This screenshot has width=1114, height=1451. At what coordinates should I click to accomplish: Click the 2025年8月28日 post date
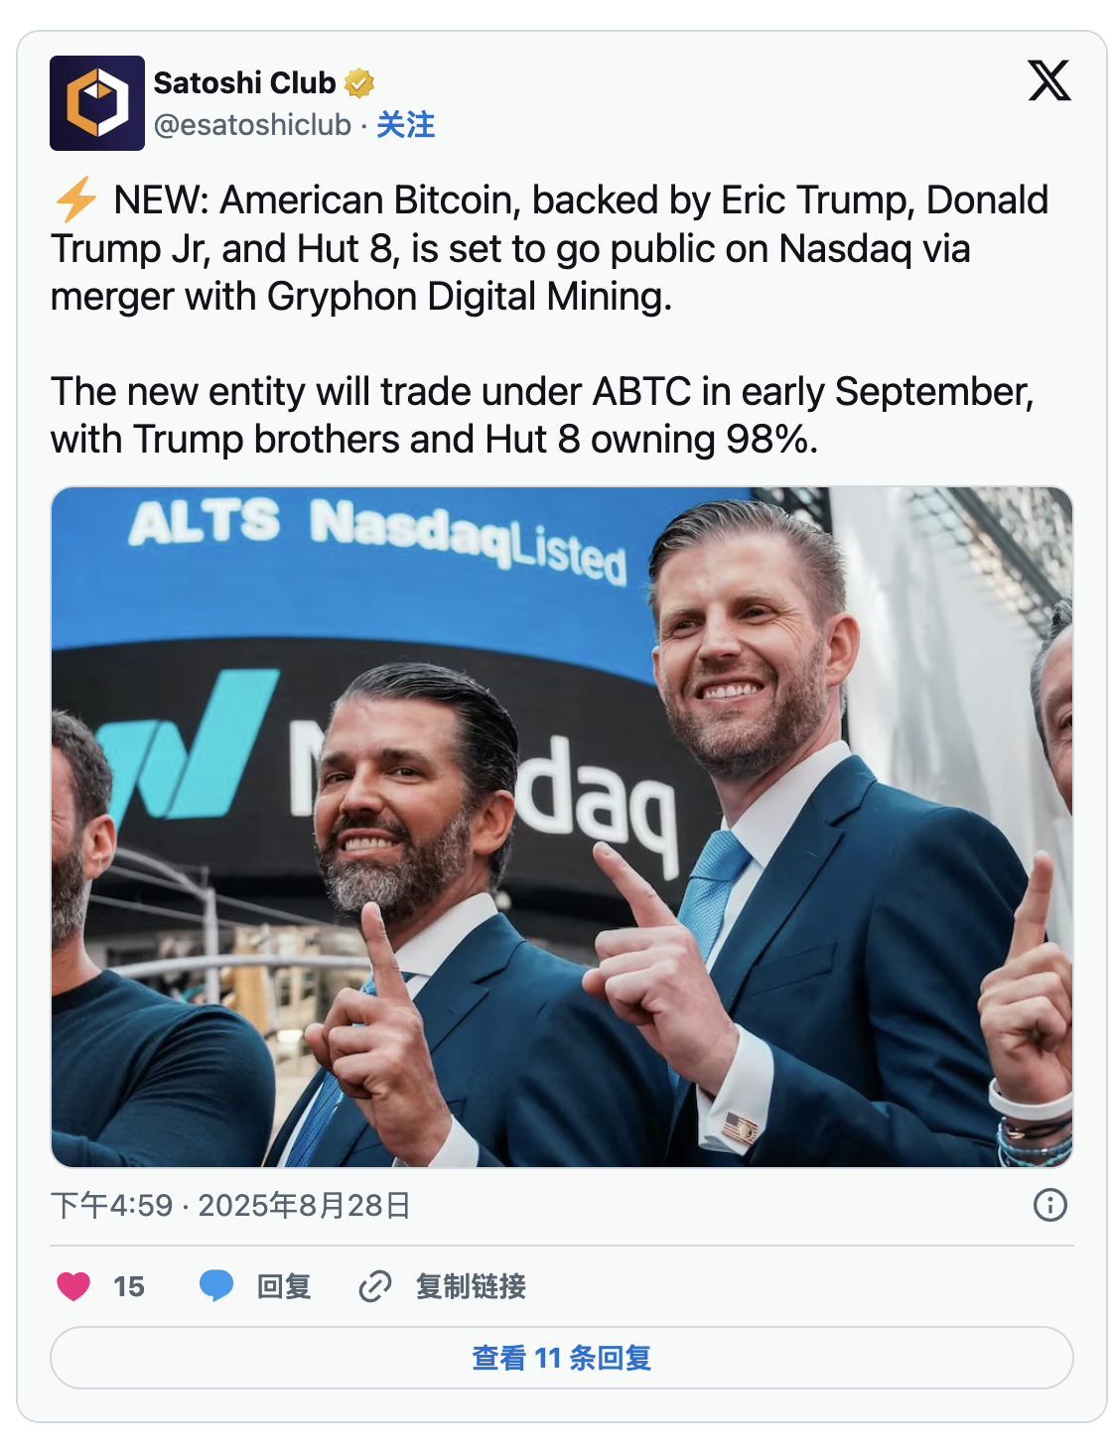pyautogui.click(x=304, y=1206)
